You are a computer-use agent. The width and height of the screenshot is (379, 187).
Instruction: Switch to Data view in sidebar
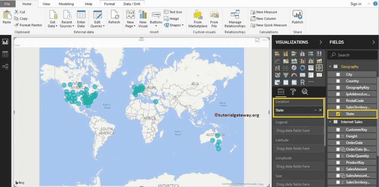point(5,54)
